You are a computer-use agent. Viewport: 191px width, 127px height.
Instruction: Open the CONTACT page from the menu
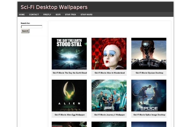(34, 15)
